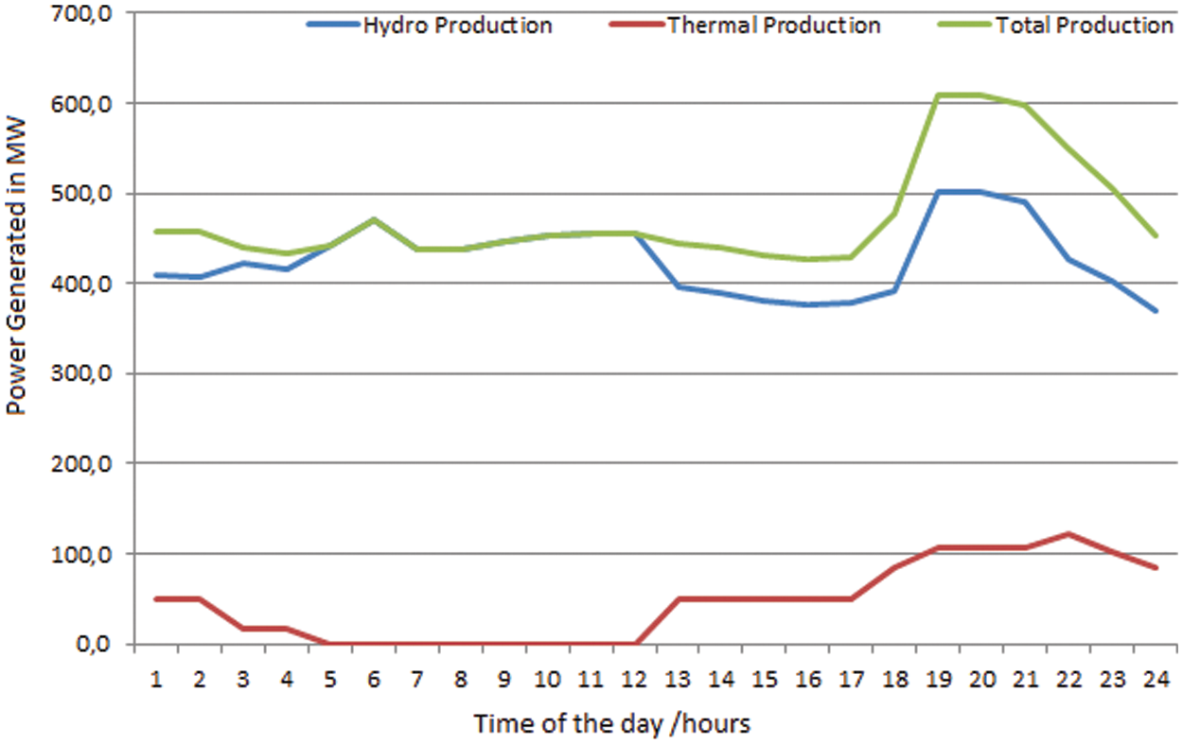
Task: Select the Thermal Production legend label
Action: pos(773,26)
